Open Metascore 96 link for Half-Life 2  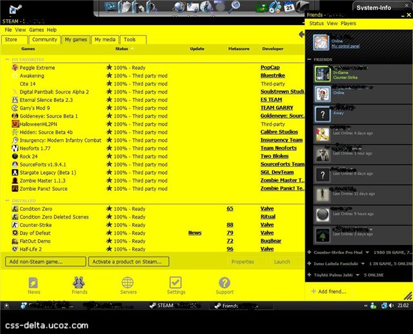(230, 249)
